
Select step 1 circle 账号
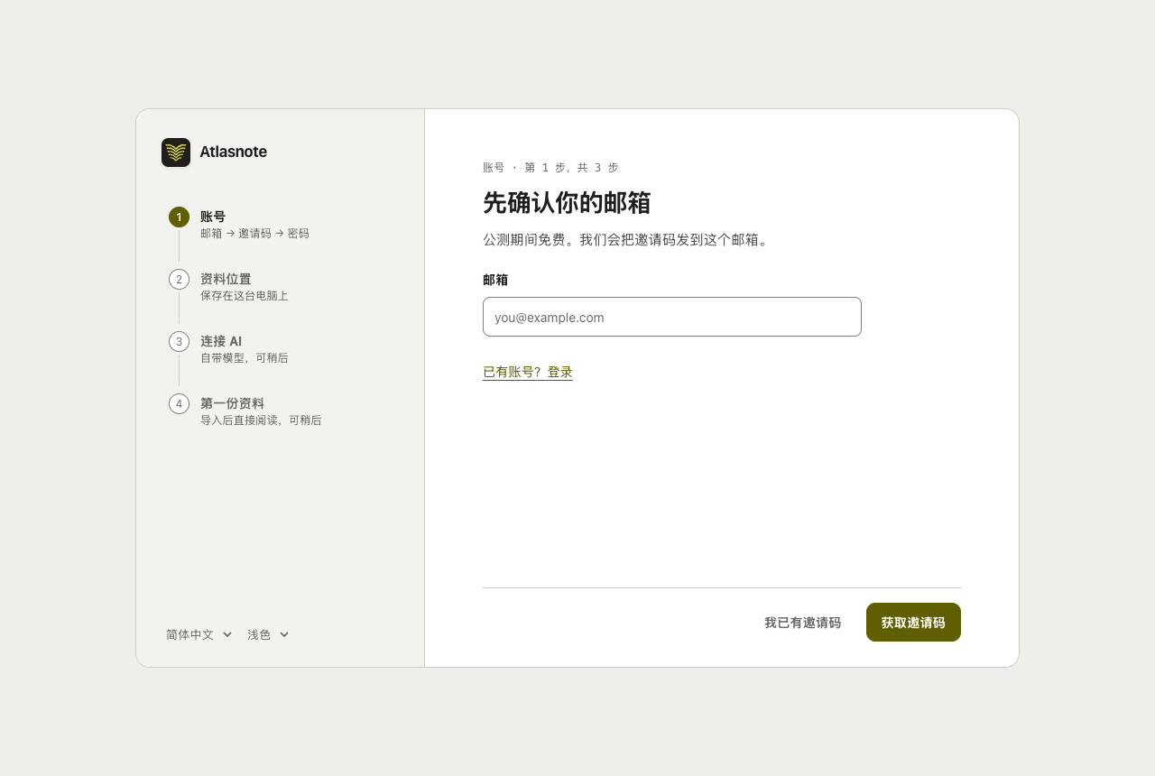[179, 217]
